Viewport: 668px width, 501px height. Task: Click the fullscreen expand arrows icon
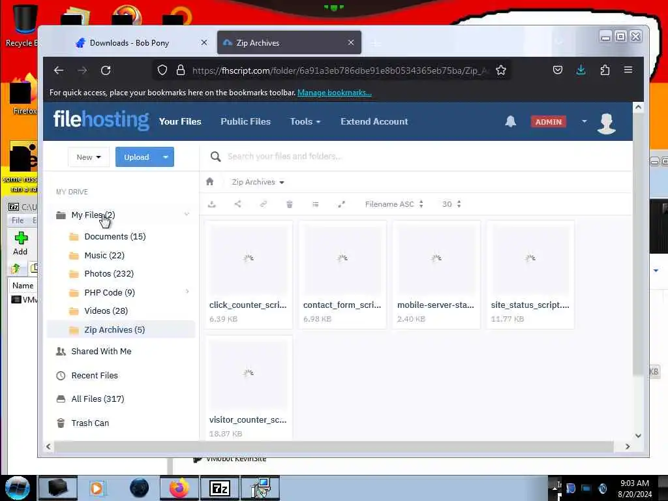[x=341, y=204]
